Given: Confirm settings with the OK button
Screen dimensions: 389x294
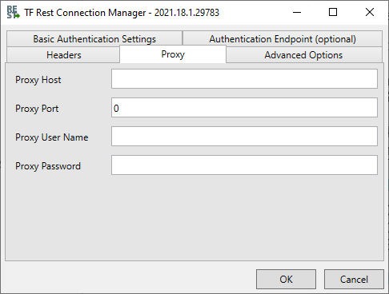Looking at the screenshot, I should [286, 279].
